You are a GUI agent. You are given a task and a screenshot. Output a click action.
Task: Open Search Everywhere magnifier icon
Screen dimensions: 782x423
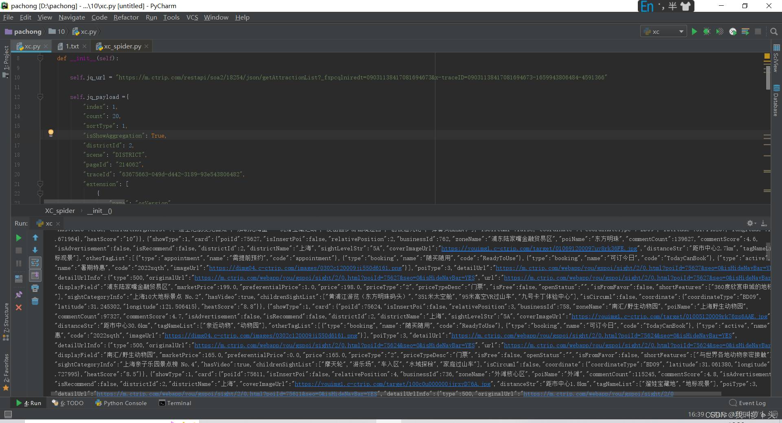coord(774,31)
